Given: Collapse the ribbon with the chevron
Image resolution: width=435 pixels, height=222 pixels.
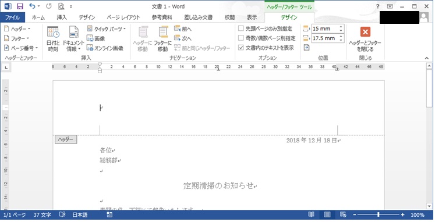Looking at the screenshot, I should pos(427,58).
